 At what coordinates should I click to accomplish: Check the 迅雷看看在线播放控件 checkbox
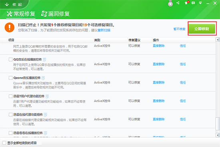[x=10, y=133]
